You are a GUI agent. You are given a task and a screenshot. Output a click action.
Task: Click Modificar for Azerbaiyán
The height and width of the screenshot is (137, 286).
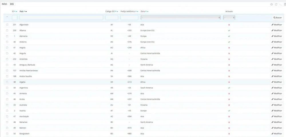pyautogui.click(x=277, y=116)
